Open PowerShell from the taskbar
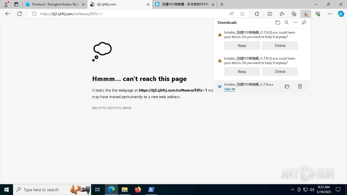Viewport: 347px width, 195px height. (x=151, y=190)
